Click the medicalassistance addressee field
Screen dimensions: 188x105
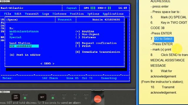24,32
